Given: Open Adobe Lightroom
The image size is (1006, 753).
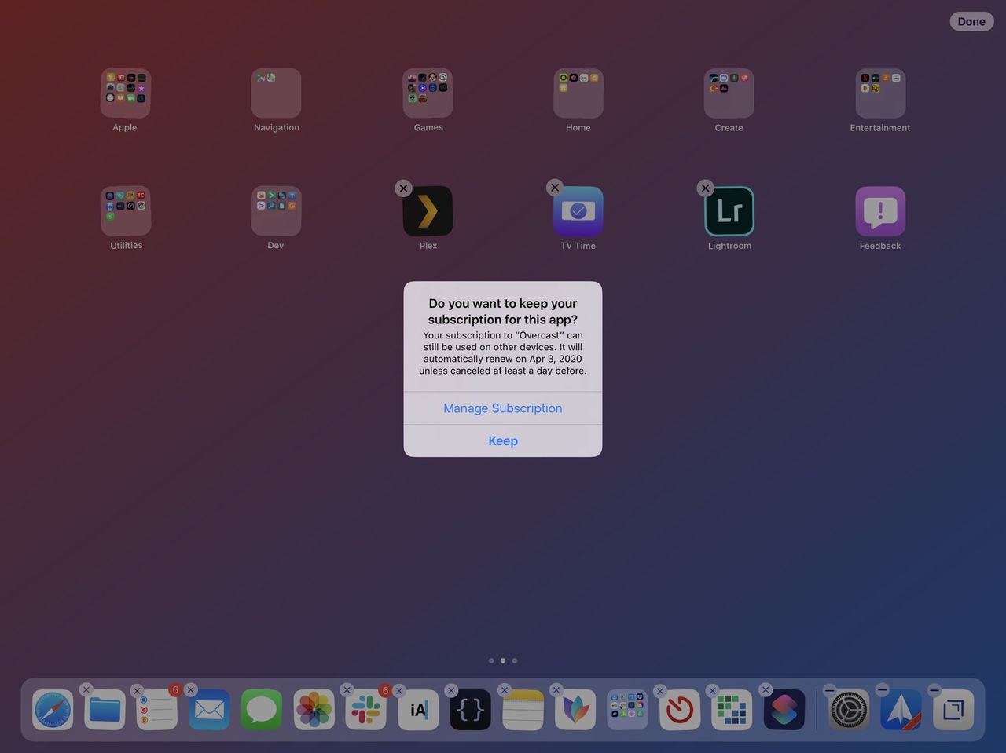Looking at the screenshot, I should (729, 210).
